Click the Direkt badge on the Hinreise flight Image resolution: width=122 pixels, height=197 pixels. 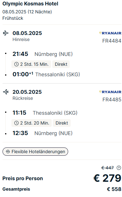pos(61,64)
